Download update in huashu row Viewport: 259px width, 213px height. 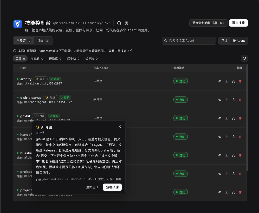click(227, 155)
